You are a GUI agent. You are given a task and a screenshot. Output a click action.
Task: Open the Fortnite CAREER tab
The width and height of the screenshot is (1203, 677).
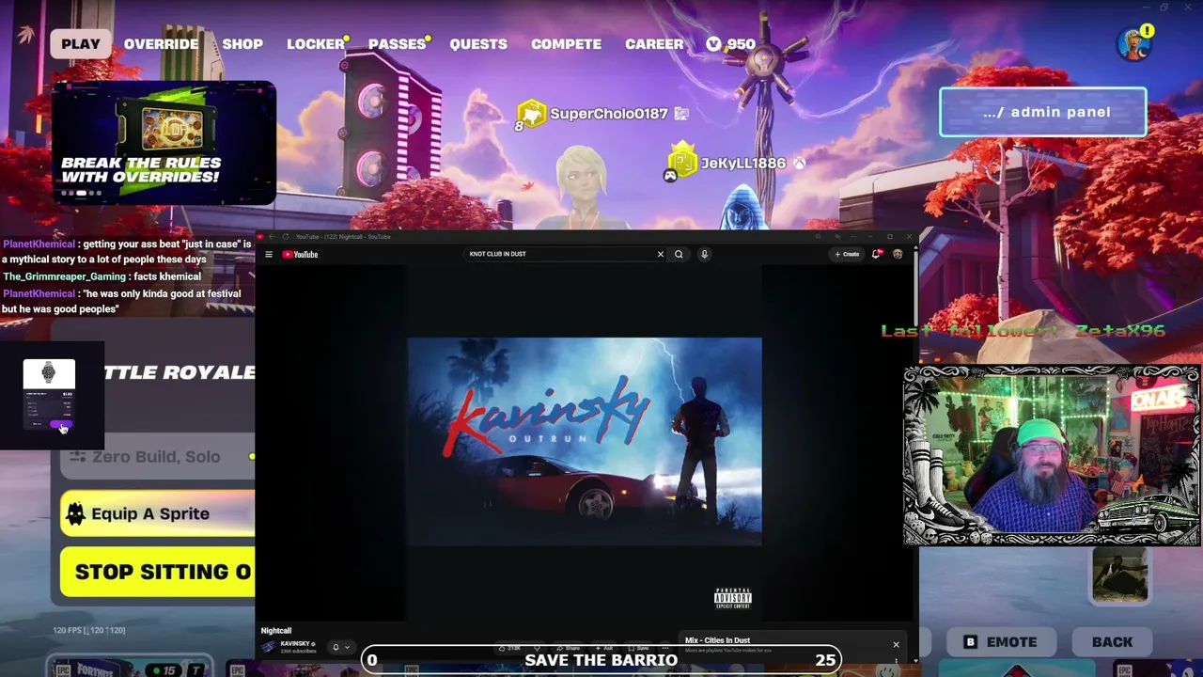[654, 43]
